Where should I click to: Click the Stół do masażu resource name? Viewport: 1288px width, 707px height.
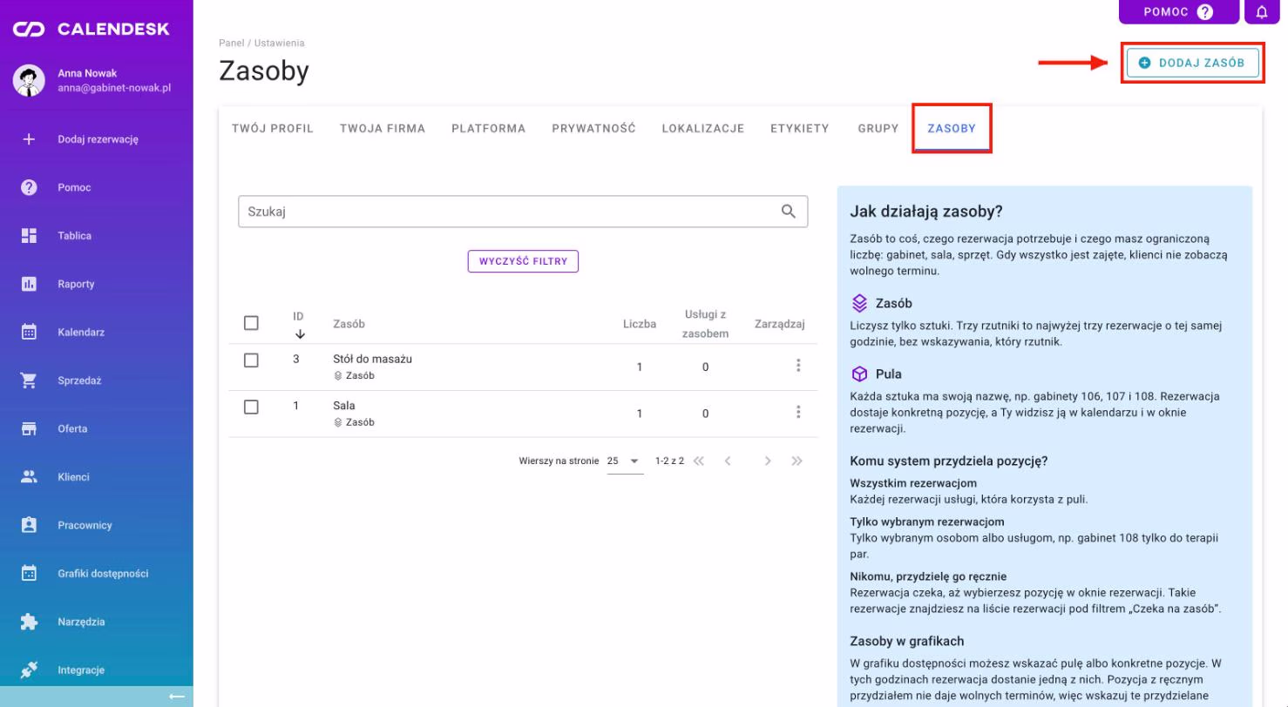[373, 359]
